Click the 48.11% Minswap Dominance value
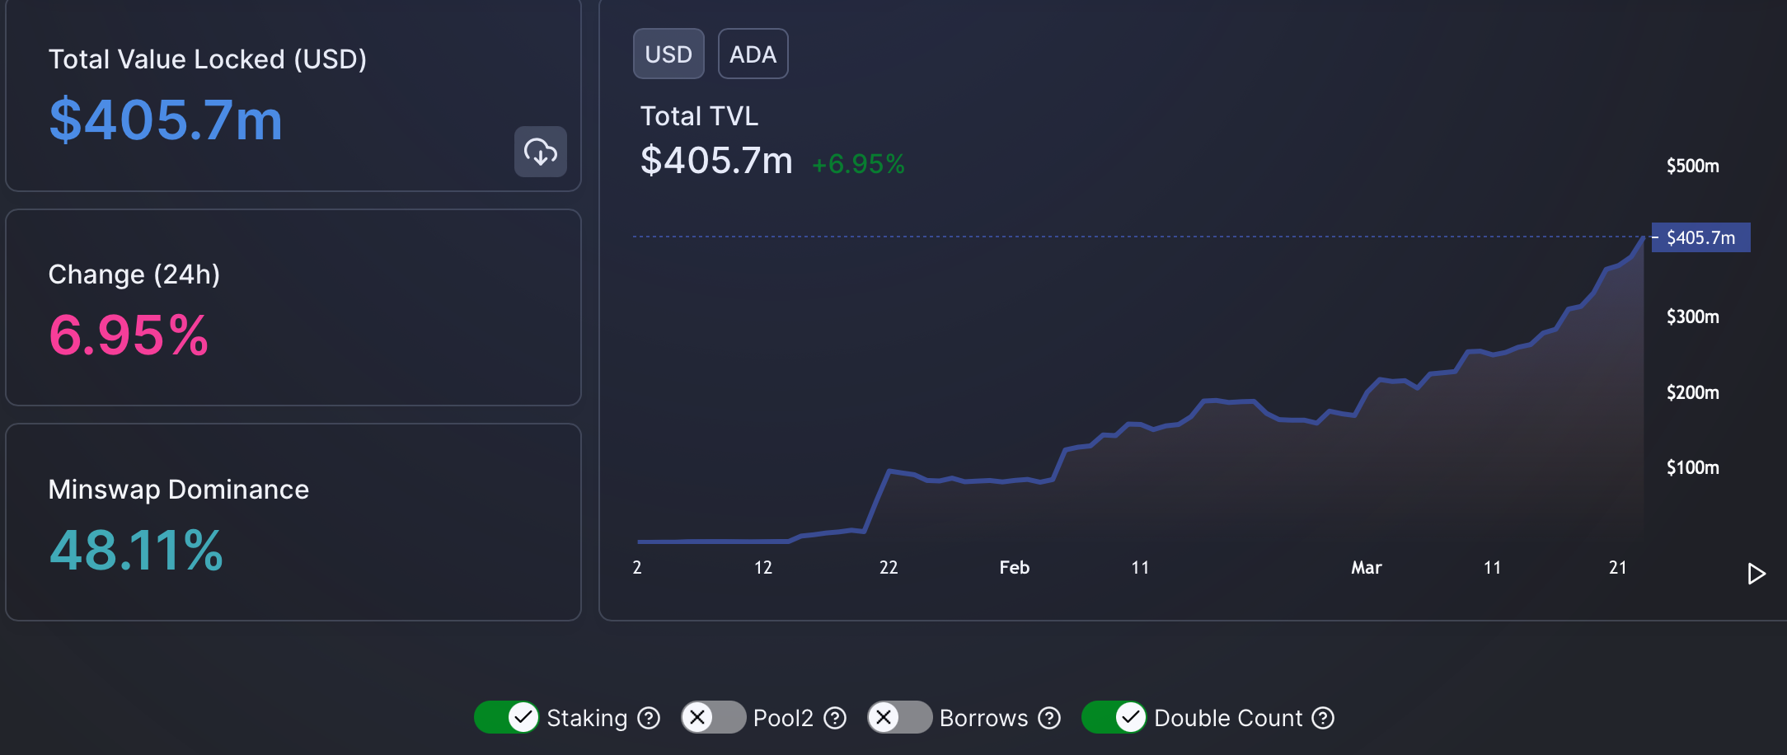The height and width of the screenshot is (755, 1787). [136, 551]
